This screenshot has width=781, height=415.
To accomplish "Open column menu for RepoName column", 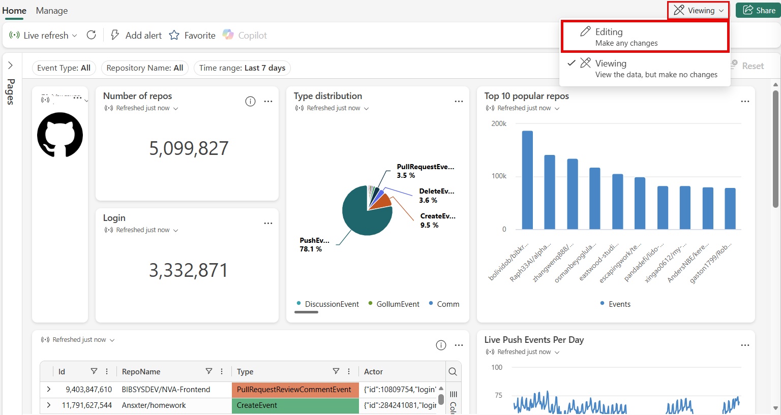I will click(222, 371).
